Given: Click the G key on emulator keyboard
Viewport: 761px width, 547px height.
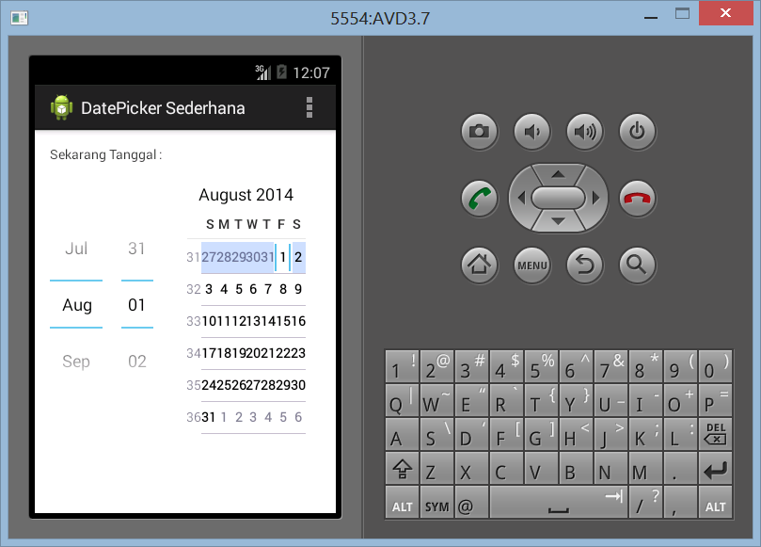Looking at the screenshot, I should [541, 434].
